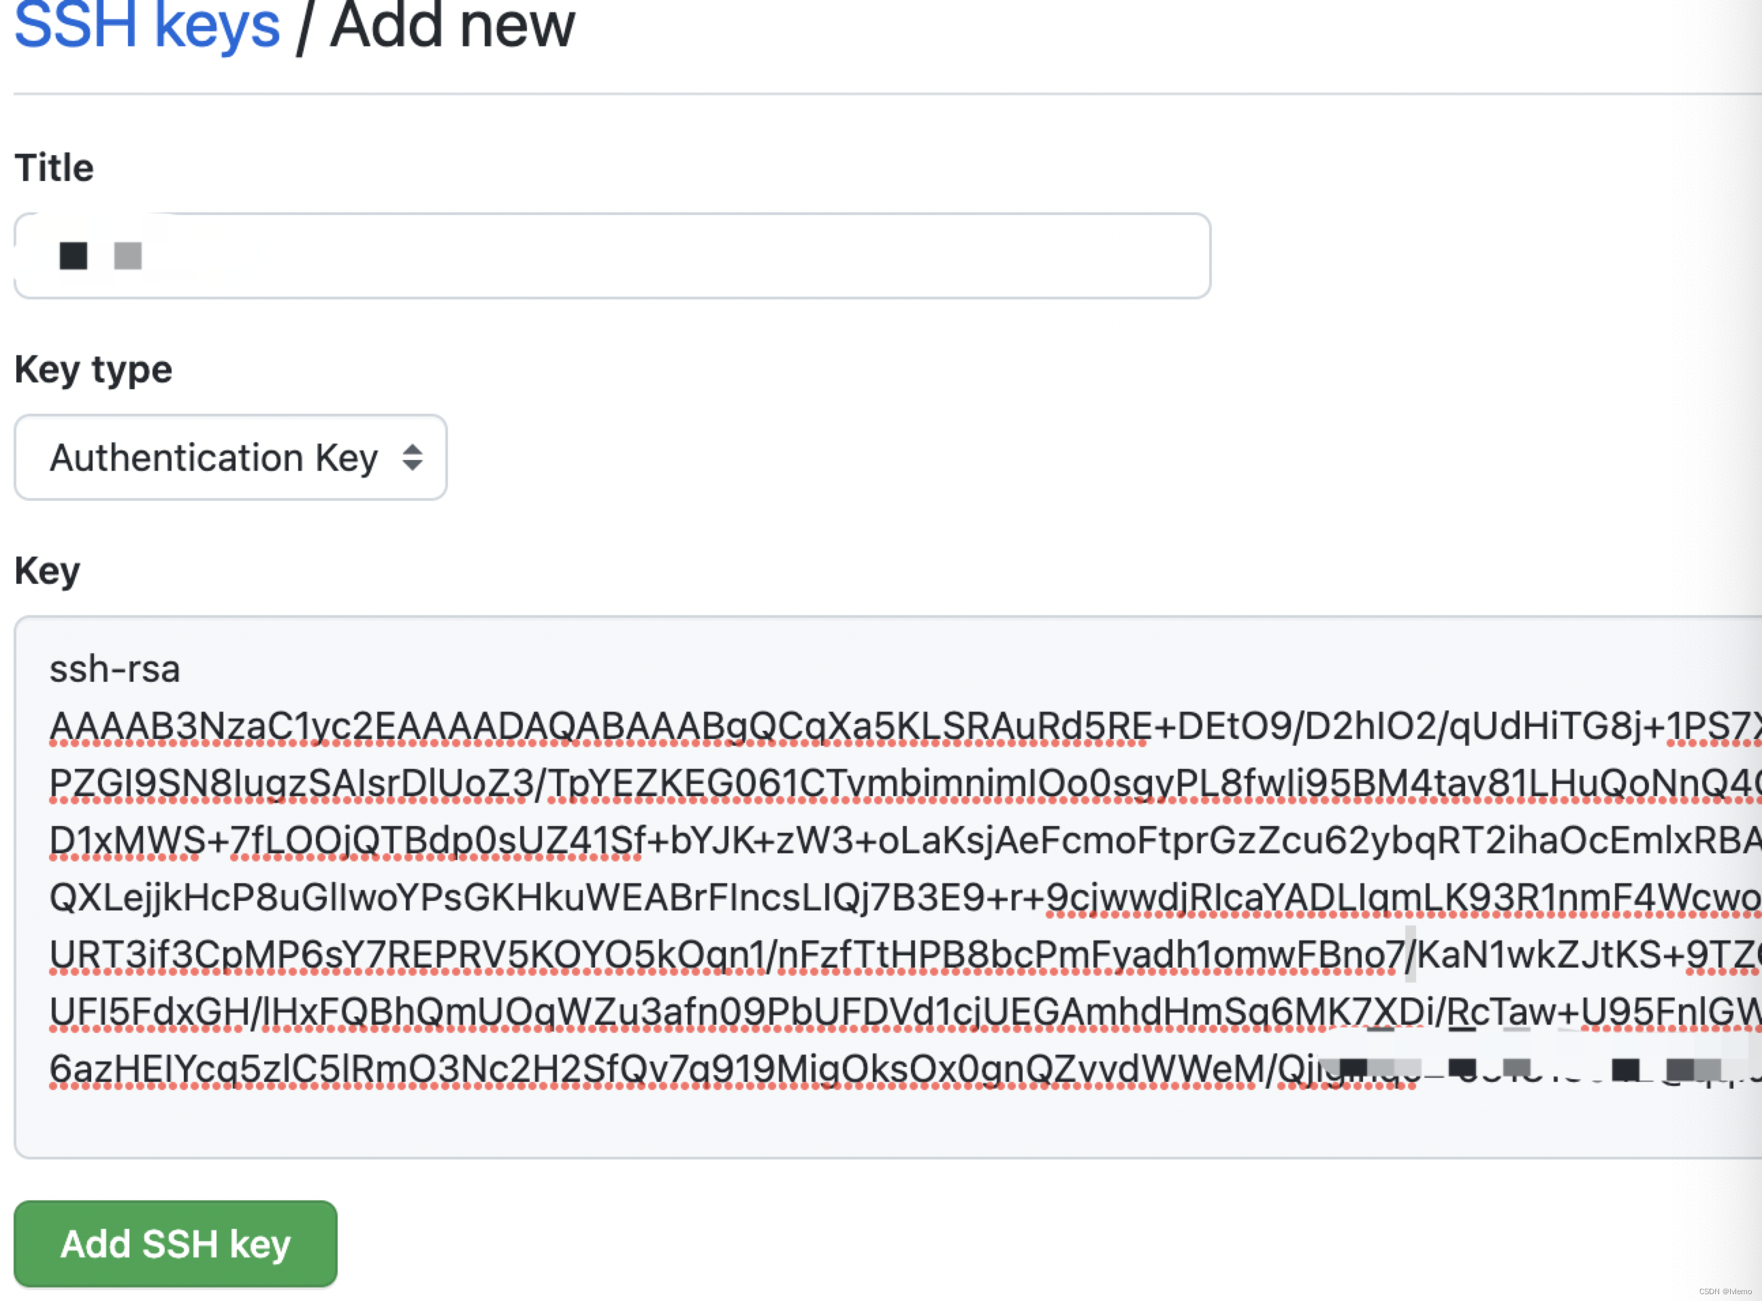Screen dimensions: 1762x1301
Task: Click the key line starting with D1xMWS+7fLOOj
Action: point(905,841)
